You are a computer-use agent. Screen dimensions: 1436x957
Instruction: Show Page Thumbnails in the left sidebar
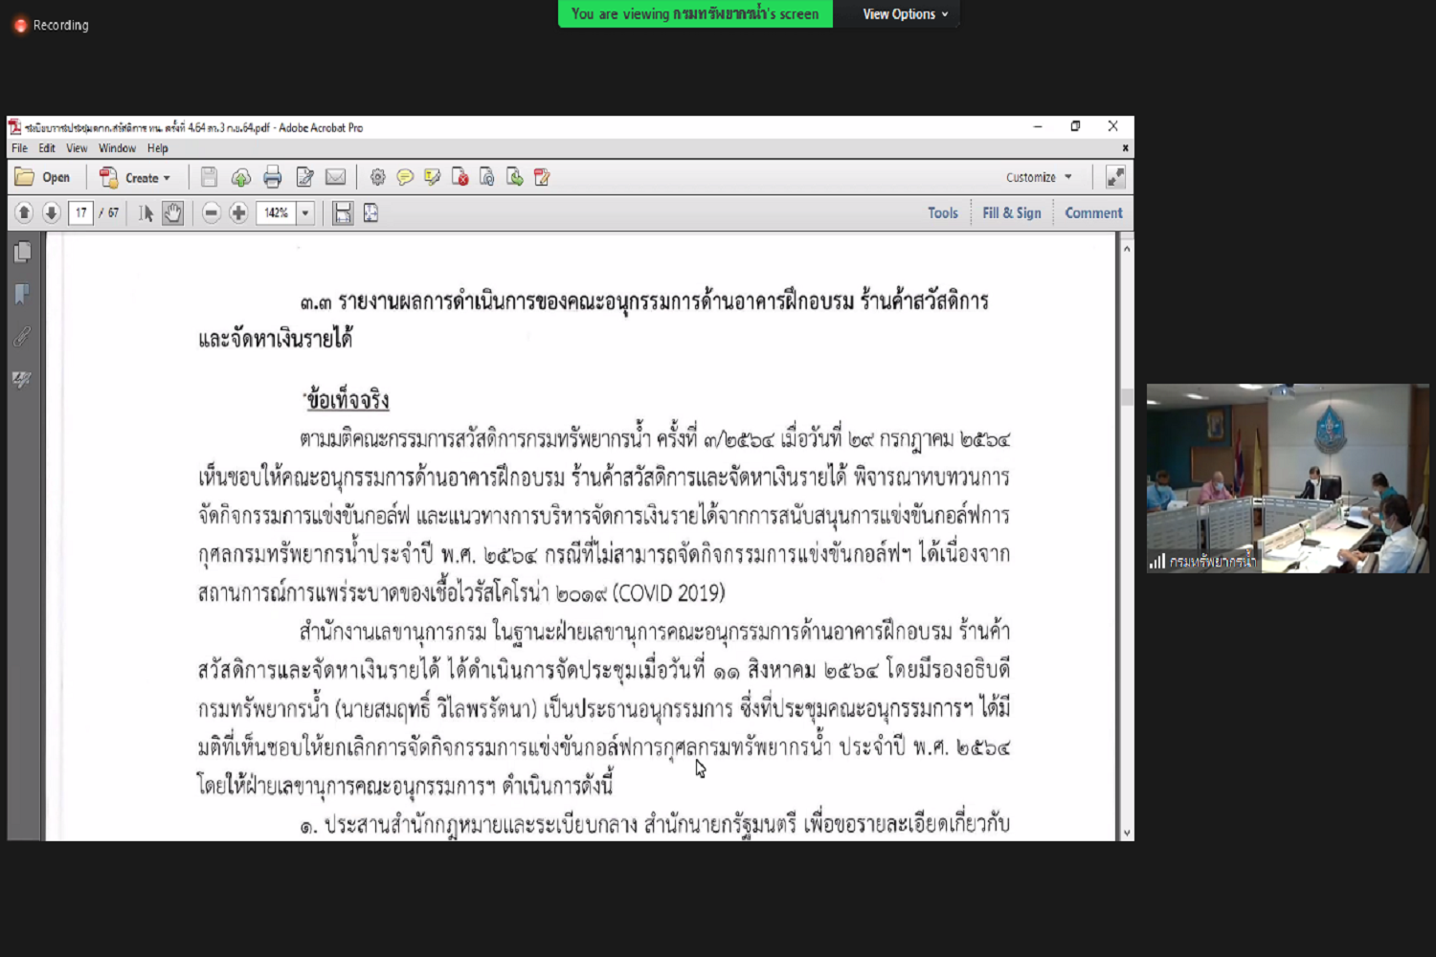(22, 252)
